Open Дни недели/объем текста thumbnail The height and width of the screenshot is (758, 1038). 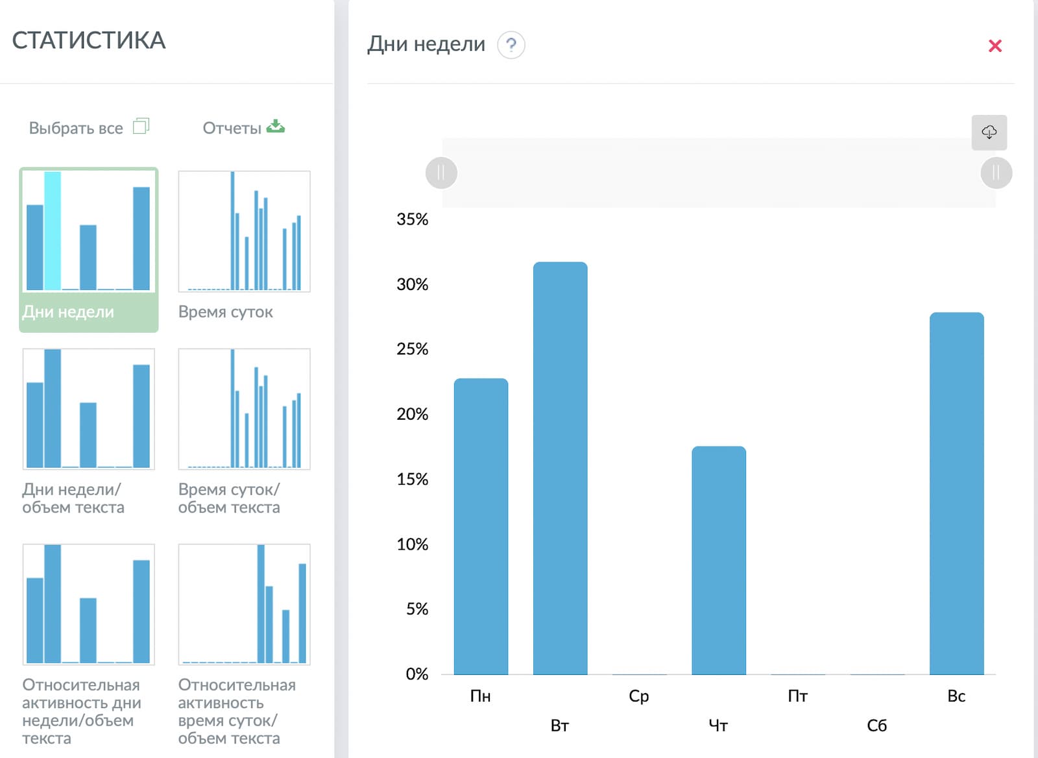[x=89, y=409]
